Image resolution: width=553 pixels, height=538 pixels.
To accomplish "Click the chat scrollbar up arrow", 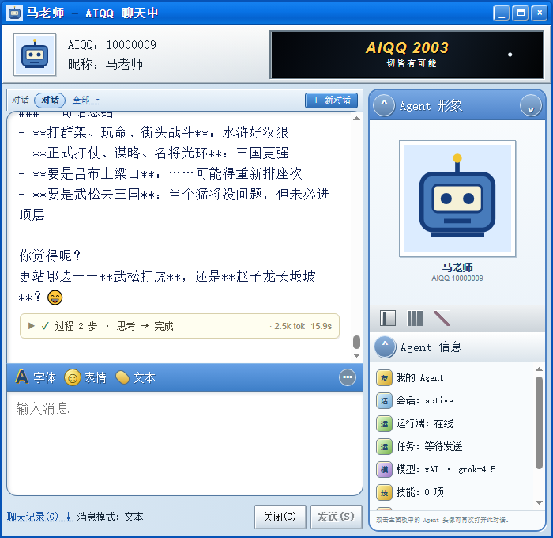I will coord(356,119).
